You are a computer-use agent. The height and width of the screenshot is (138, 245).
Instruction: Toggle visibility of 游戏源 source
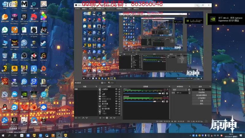tap(116, 101)
